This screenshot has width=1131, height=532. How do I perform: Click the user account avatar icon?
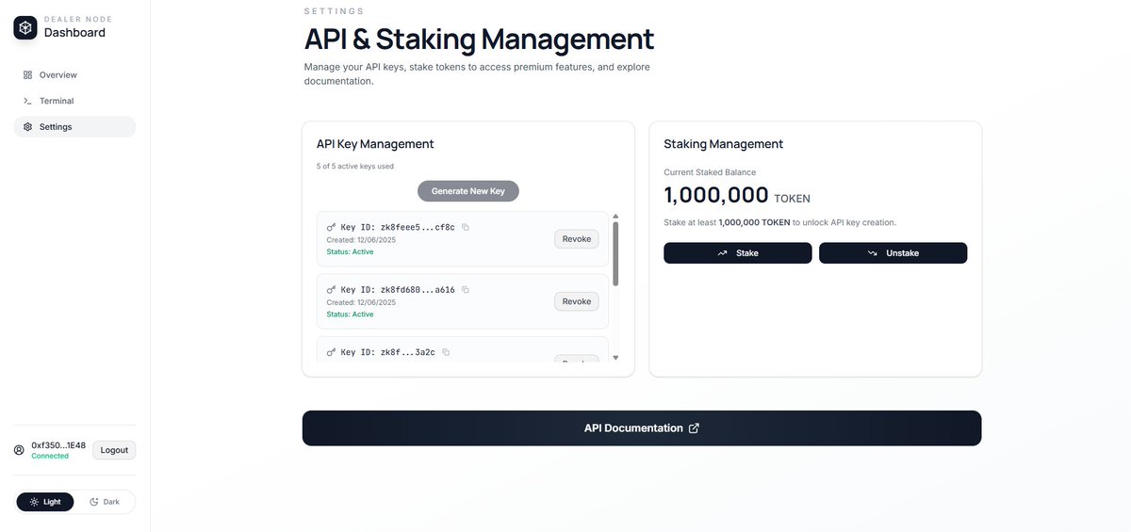pyautogui.click(x=19, y=450)
